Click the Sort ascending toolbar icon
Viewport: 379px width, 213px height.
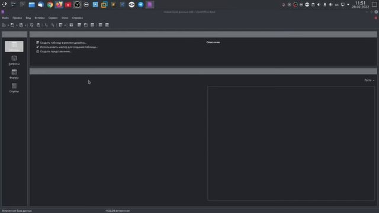point(46,25)
